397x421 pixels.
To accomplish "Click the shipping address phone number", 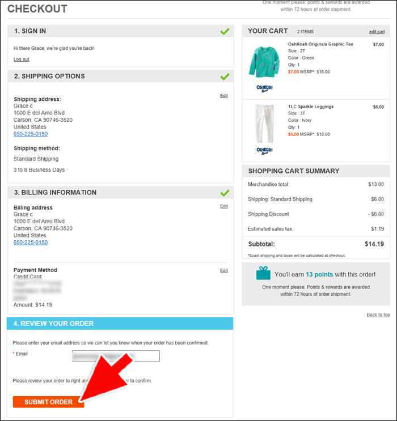I will [x=31, y=134].
